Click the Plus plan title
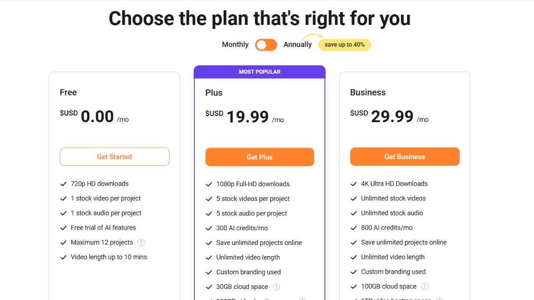This screenshot has width=534, height=300. 214,93
